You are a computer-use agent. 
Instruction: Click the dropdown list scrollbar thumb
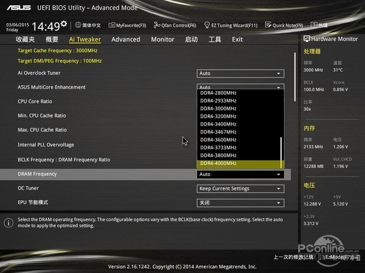point(281,152)
